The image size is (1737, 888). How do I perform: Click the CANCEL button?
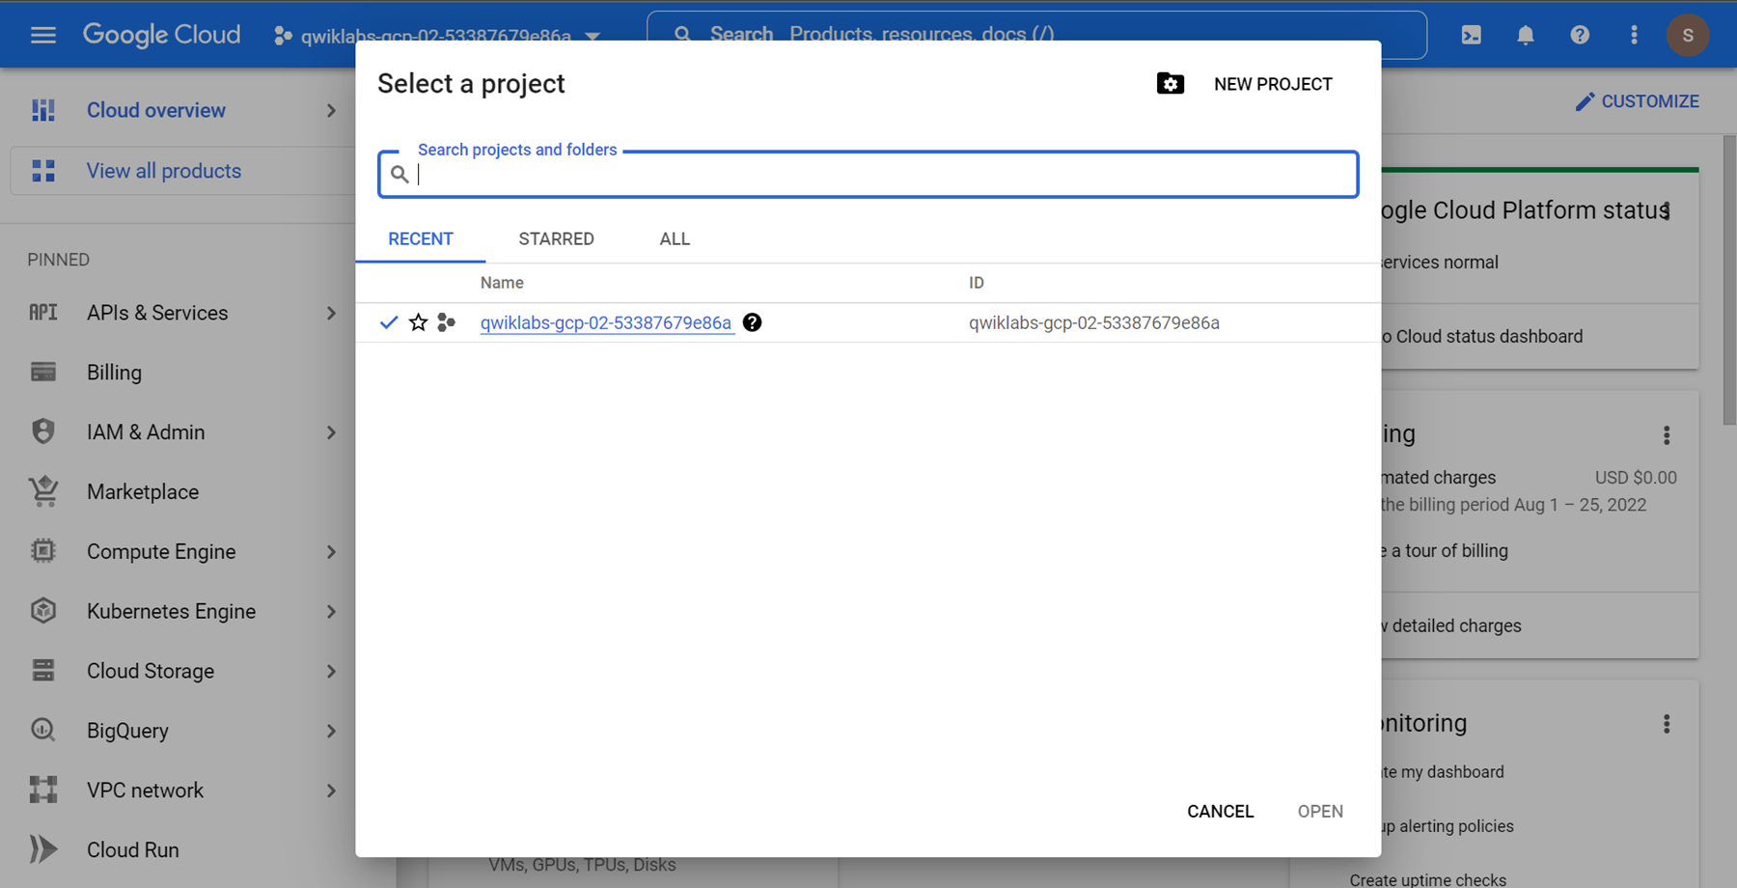[1221, 812]
